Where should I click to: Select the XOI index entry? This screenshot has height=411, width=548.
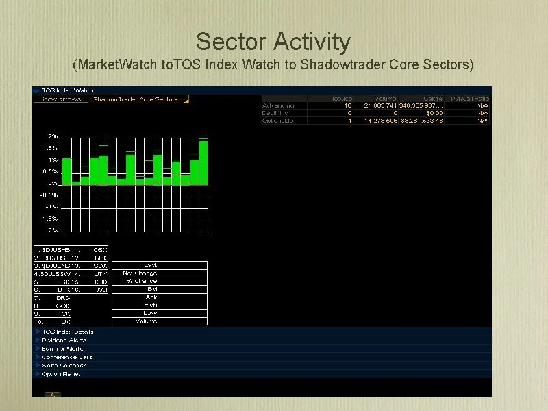90,289
